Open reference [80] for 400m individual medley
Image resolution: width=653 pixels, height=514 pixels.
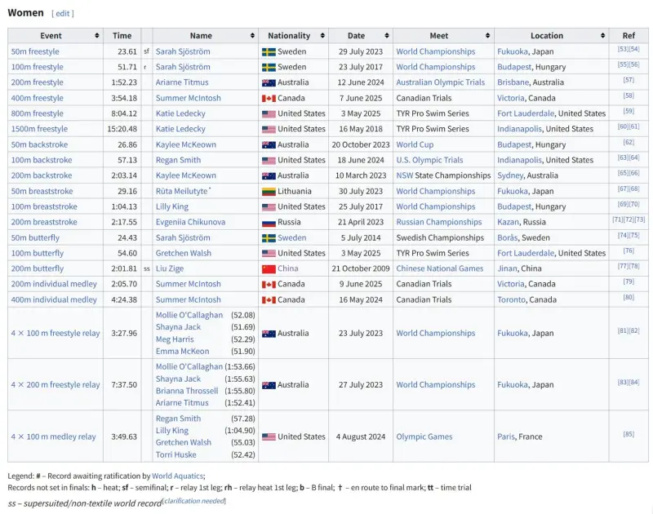point(629,298)
